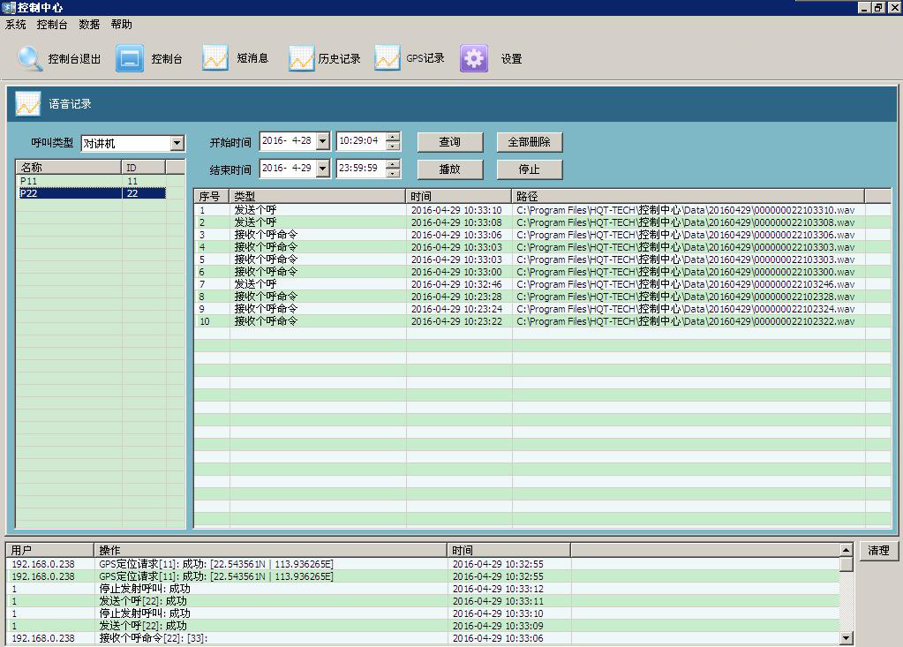Open the 控制台 menu
Screen dimensions: 903x647
tap(52, 24)
